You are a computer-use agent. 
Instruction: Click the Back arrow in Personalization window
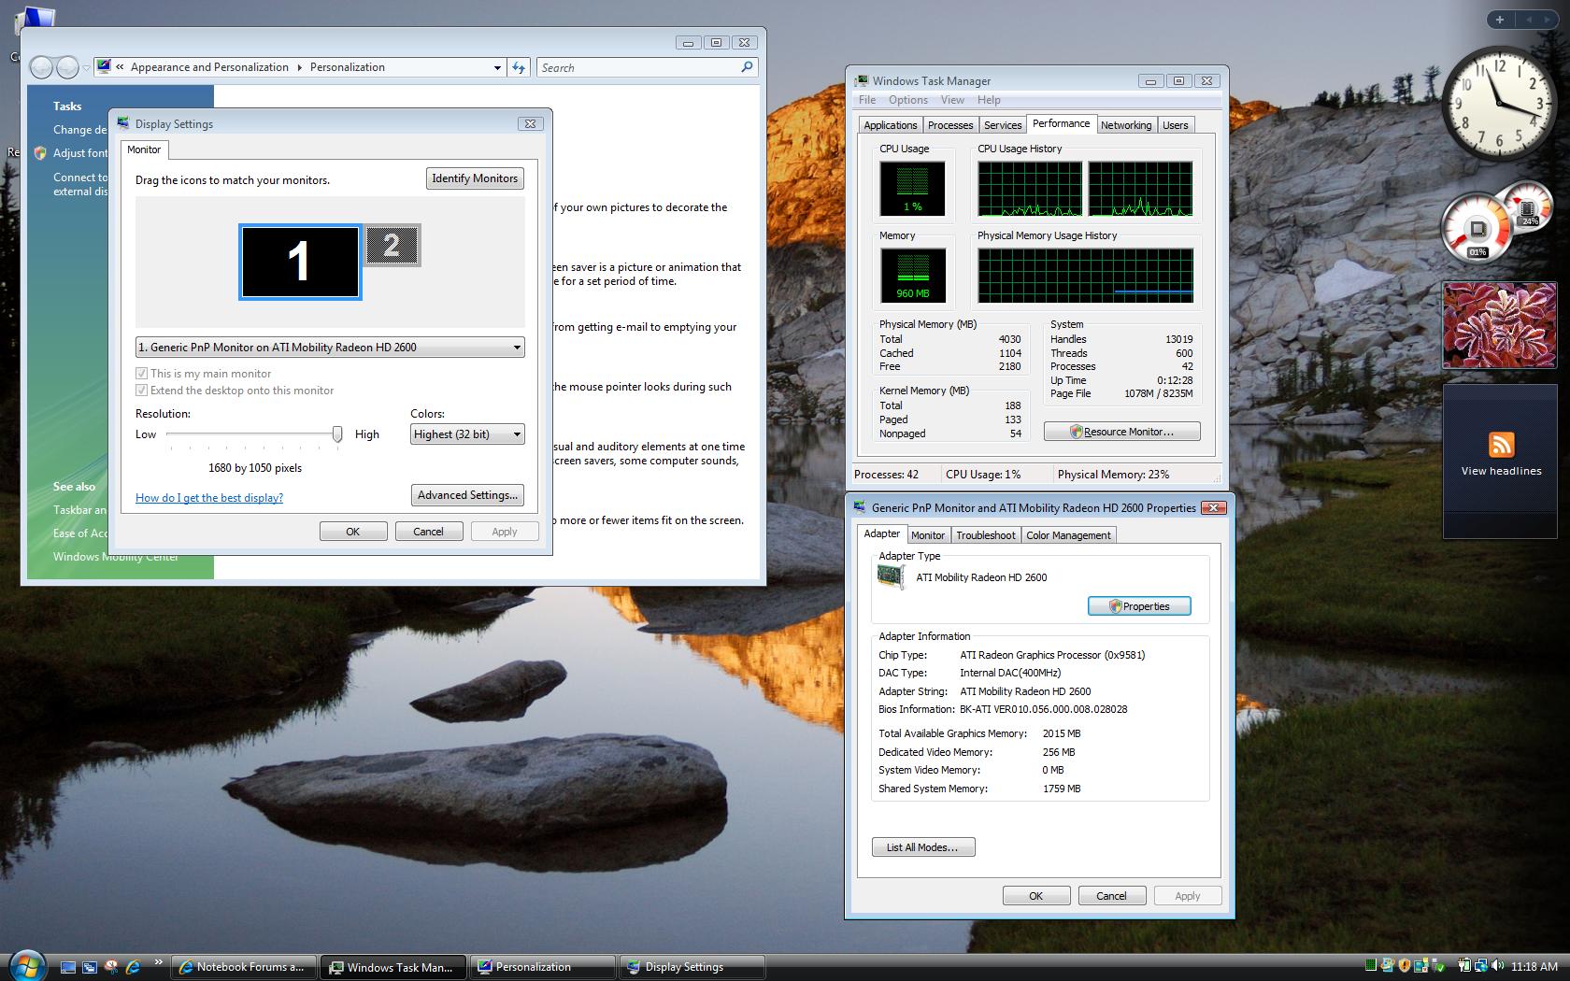tap(42, 67)
